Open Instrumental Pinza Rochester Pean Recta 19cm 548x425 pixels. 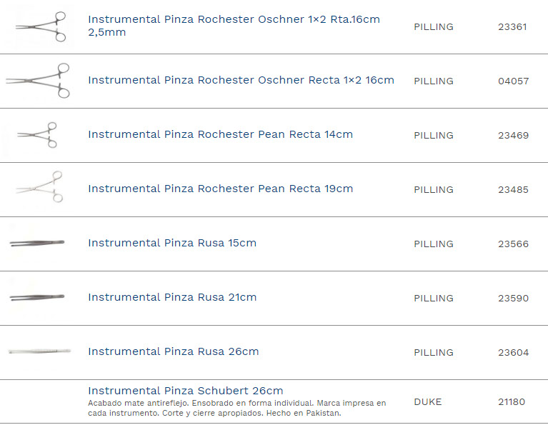[x=220, y=189]
